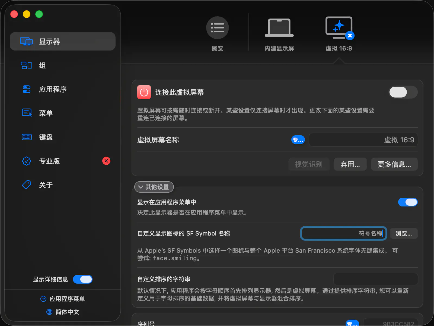Open the 简体中文 language selector
434x326 pixels.
(63, 312)
